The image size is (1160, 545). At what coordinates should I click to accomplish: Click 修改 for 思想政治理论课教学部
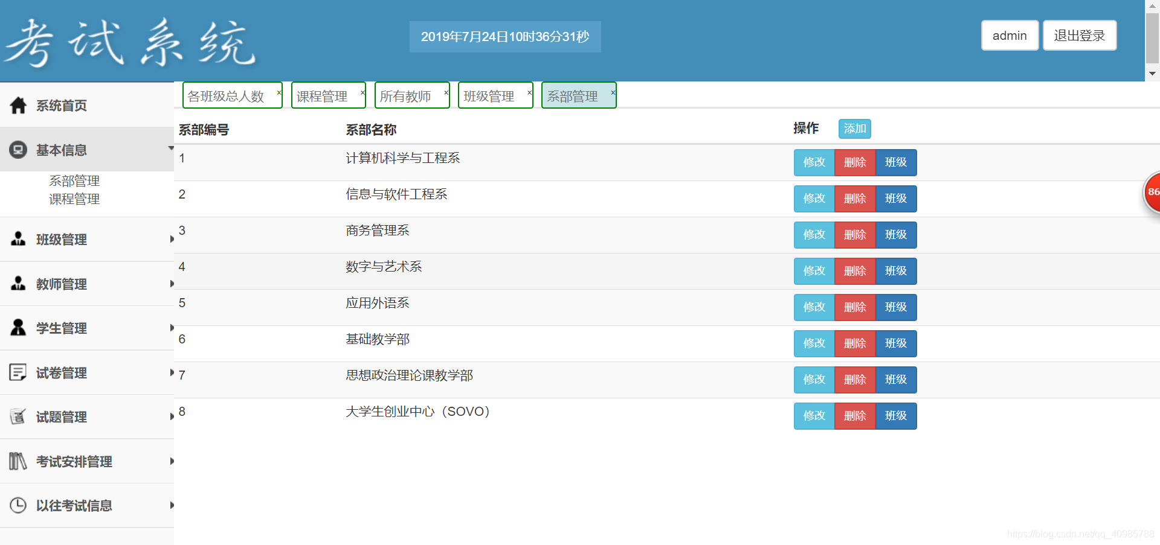click(814, 380)
